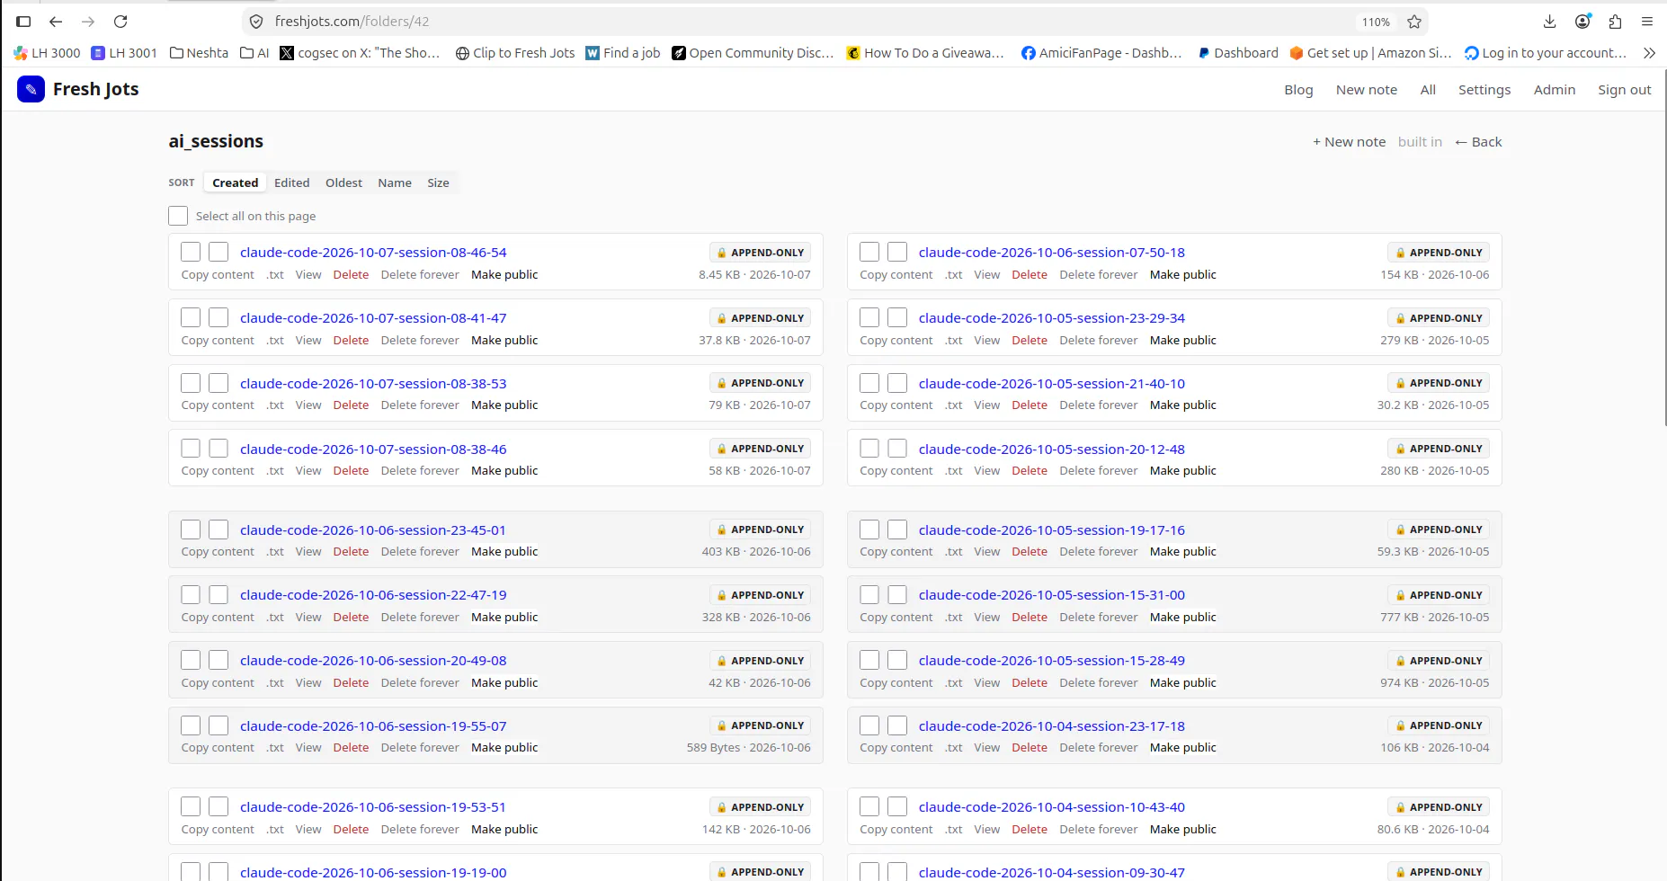
Task: Open the LH 3001 bookmark
Action: pyautogui.click(x=124, y=53)
